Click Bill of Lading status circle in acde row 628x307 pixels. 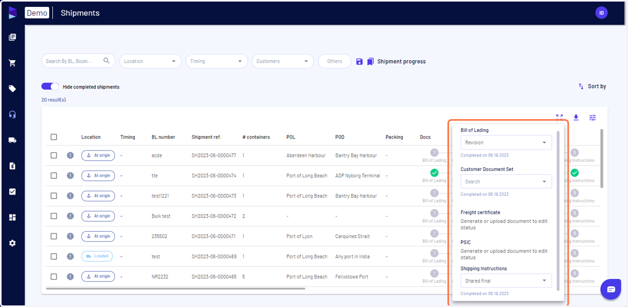[x=434, y=152]
